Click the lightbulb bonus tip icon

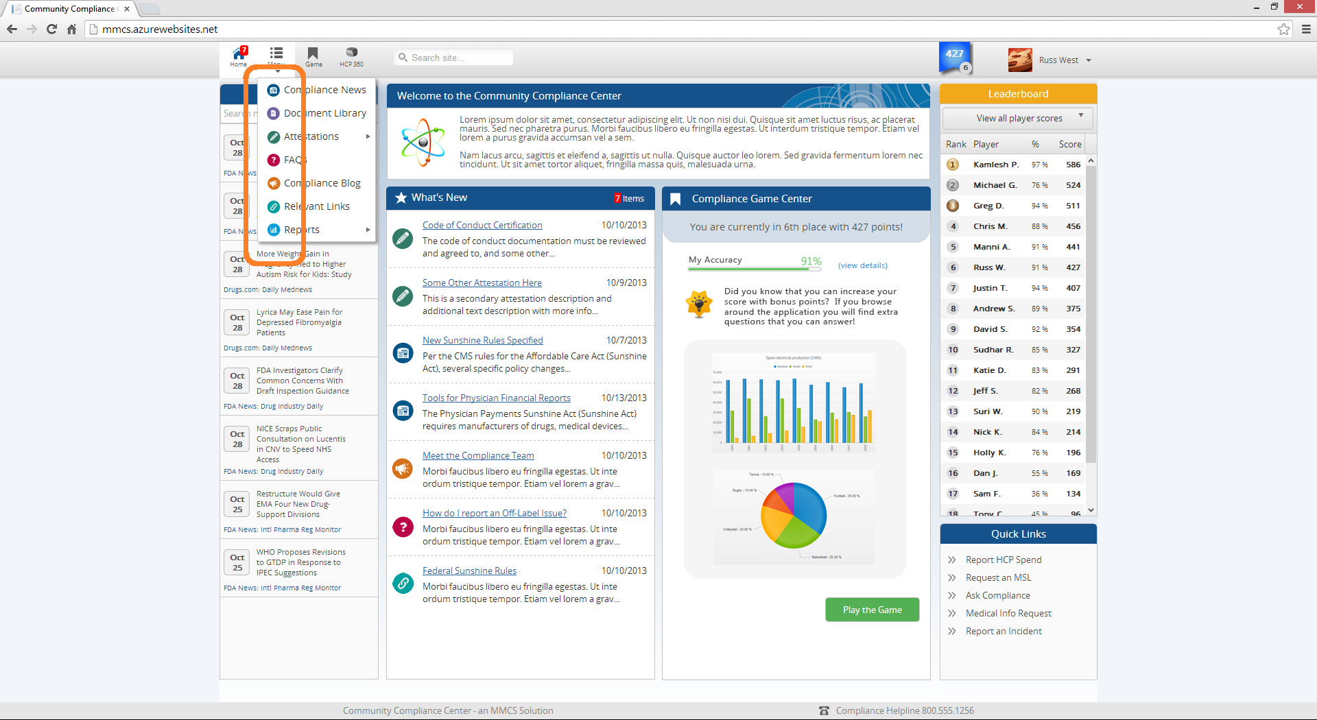tap(699, 304)
